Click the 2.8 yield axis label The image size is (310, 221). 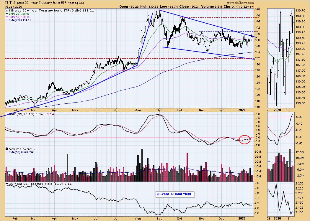pyautogui.click(x=257, y=188)
